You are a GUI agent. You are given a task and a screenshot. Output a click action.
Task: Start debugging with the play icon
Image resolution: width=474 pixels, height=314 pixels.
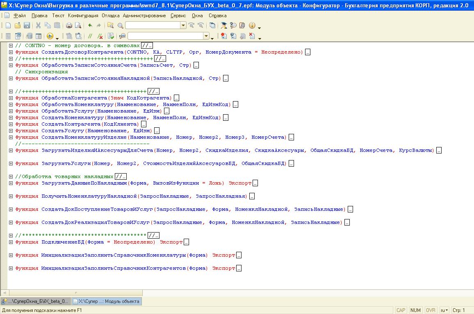[50, 36]
